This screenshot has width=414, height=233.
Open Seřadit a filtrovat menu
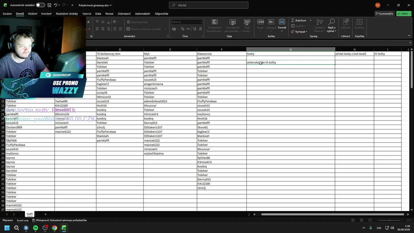320,26
